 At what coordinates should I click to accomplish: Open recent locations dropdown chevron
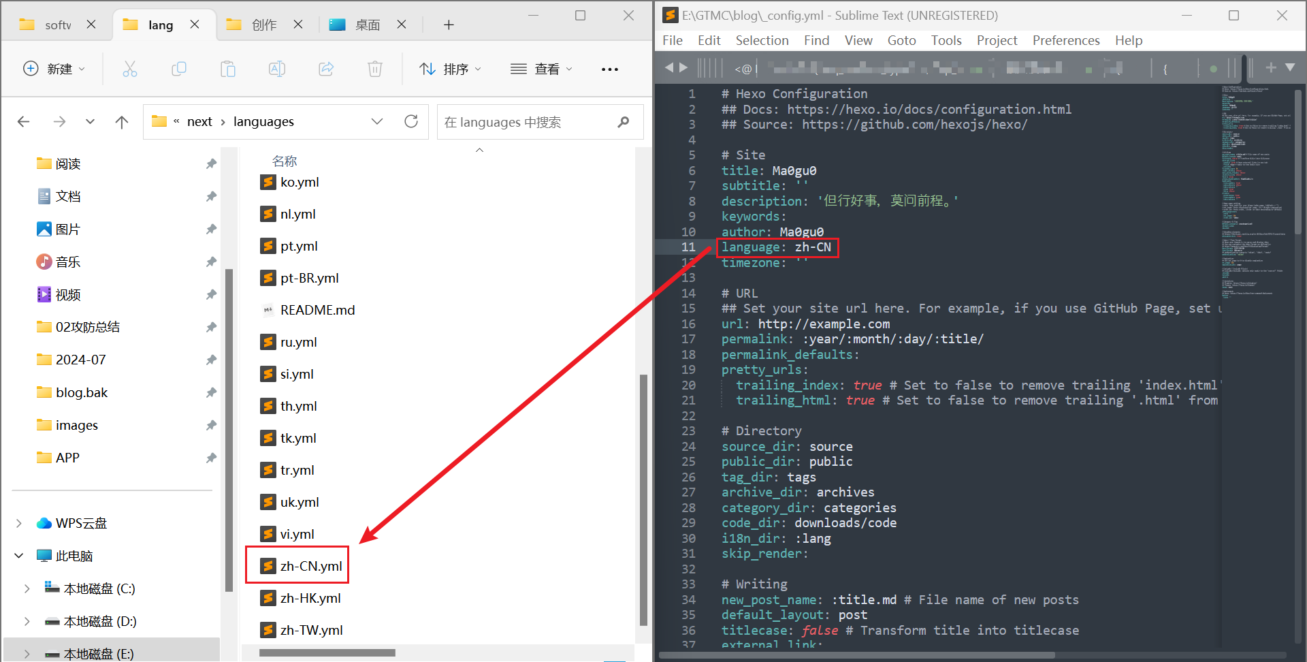(90, 122)
